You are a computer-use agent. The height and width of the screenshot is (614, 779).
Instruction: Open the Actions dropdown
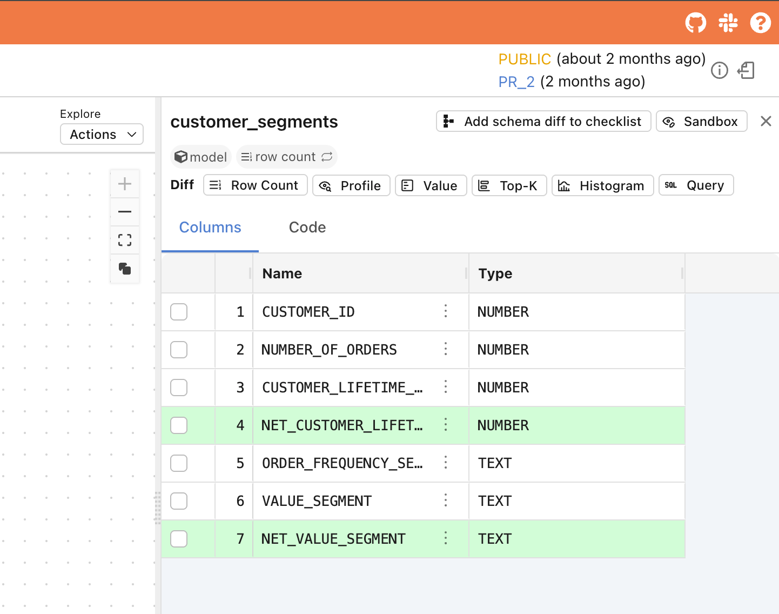pos(102,134)
